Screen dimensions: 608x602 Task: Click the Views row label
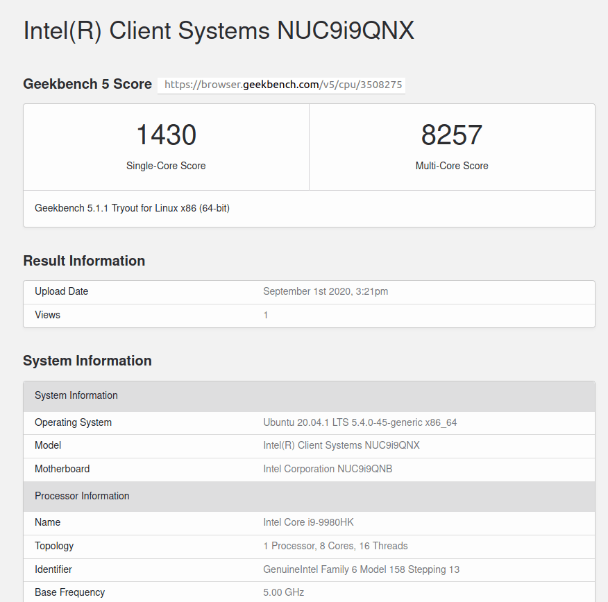47,315
